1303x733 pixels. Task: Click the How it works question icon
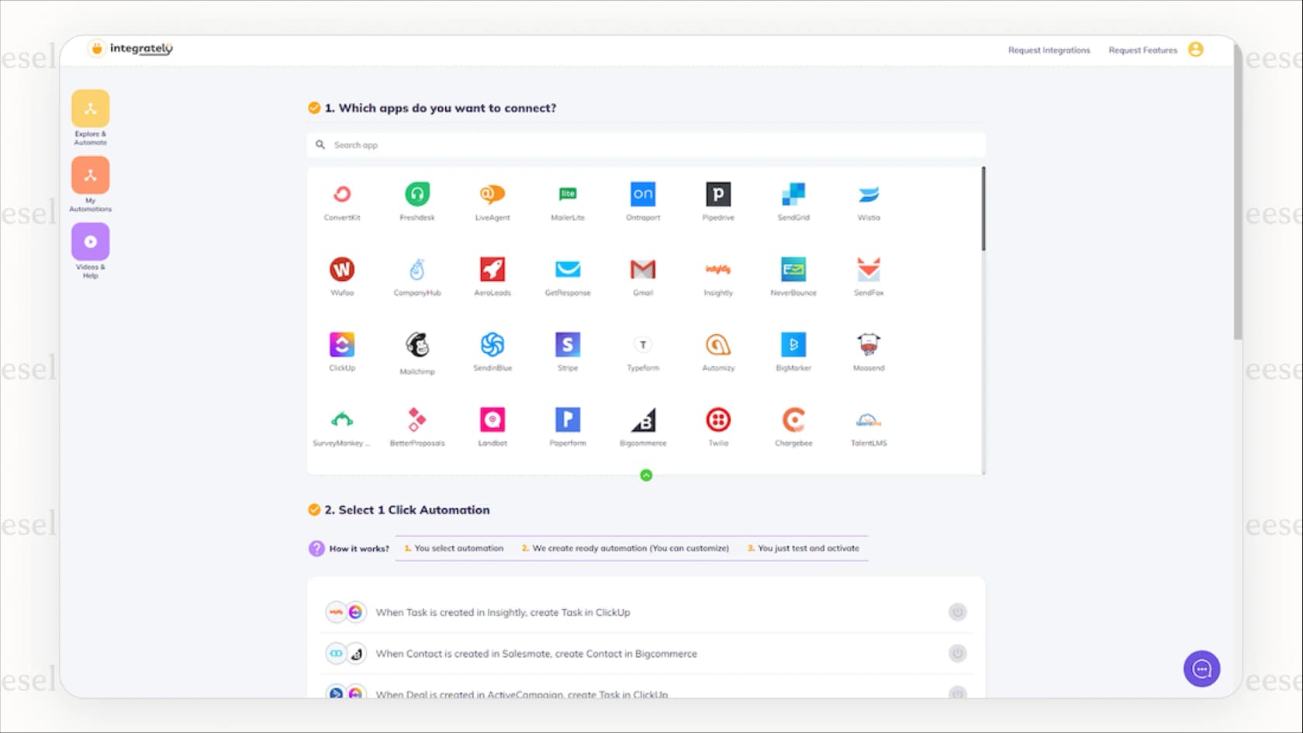pos(316,548)
